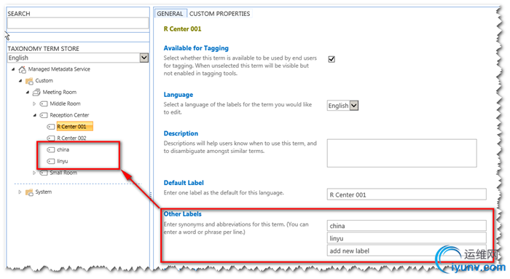Select the Small Room term

tap(63, 173)
